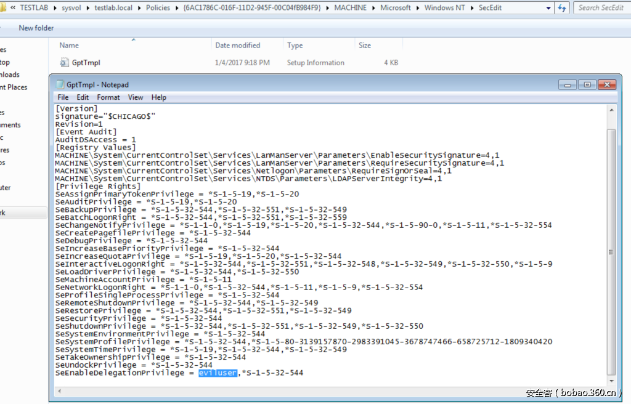
Task: Sort files by Name column header
Action: click(69, 46)
